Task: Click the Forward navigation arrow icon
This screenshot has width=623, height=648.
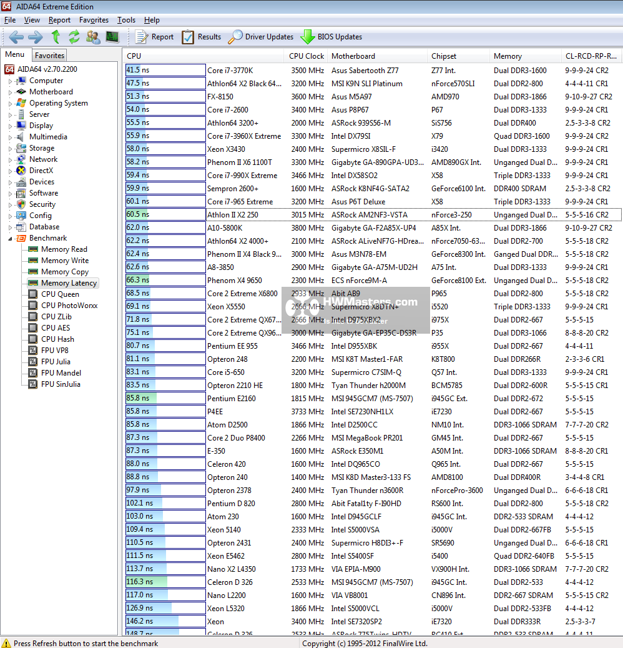Action: click(35, 37)
